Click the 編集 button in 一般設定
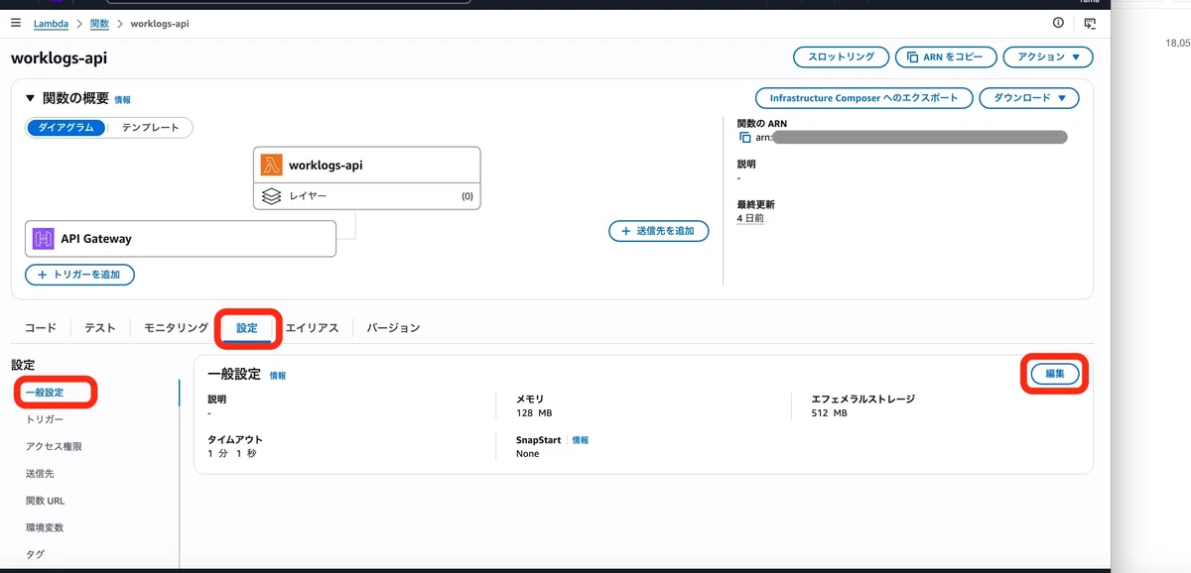Screen dimensions: 1191x573 coord(1054,374)
